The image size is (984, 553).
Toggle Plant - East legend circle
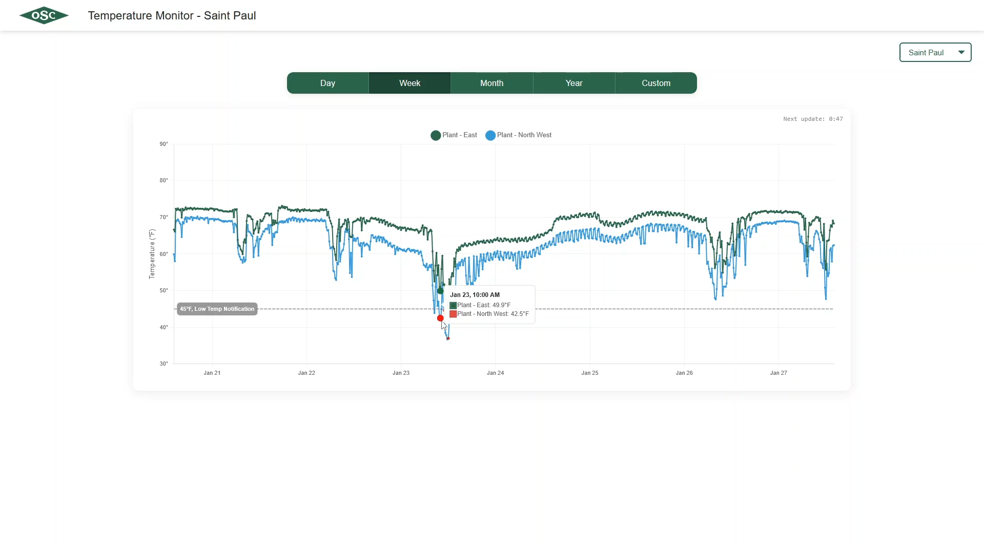[436, 136]
